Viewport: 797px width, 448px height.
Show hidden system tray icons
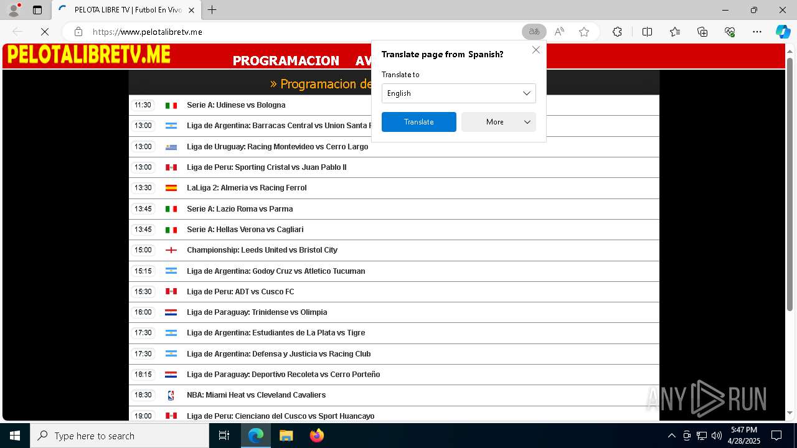(671, 436)
